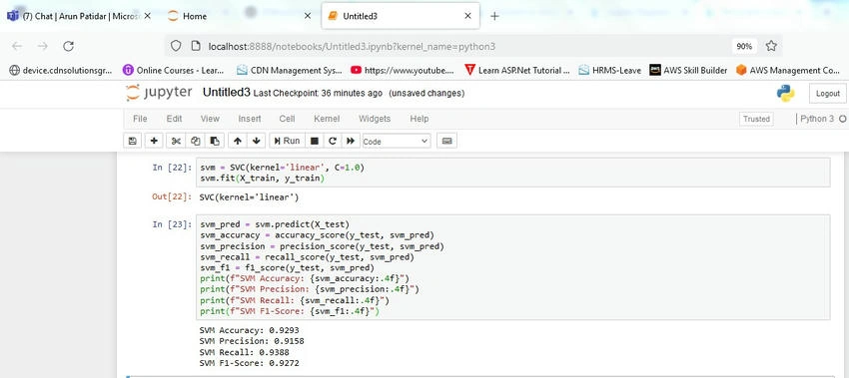Viewport: 849px width, 378px height.
Task: Switch to the Home browser tab
Action: click(239, 16)
